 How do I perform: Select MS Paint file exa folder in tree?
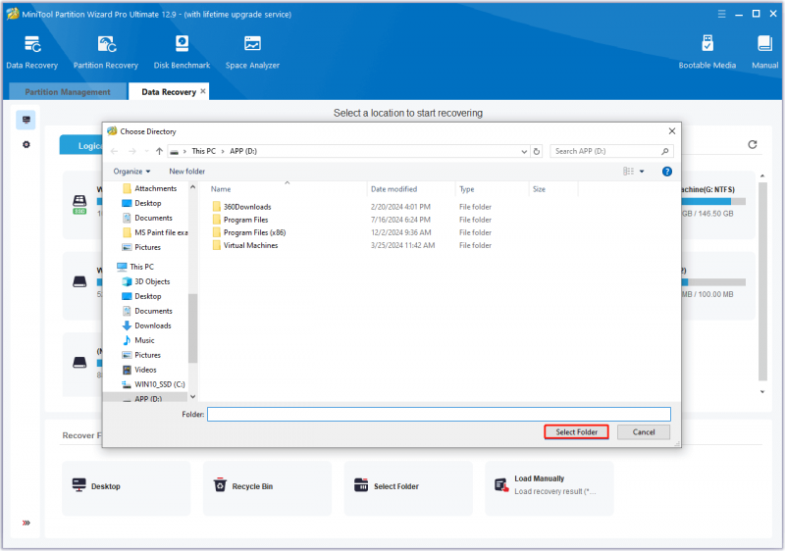tap(155, 232)
